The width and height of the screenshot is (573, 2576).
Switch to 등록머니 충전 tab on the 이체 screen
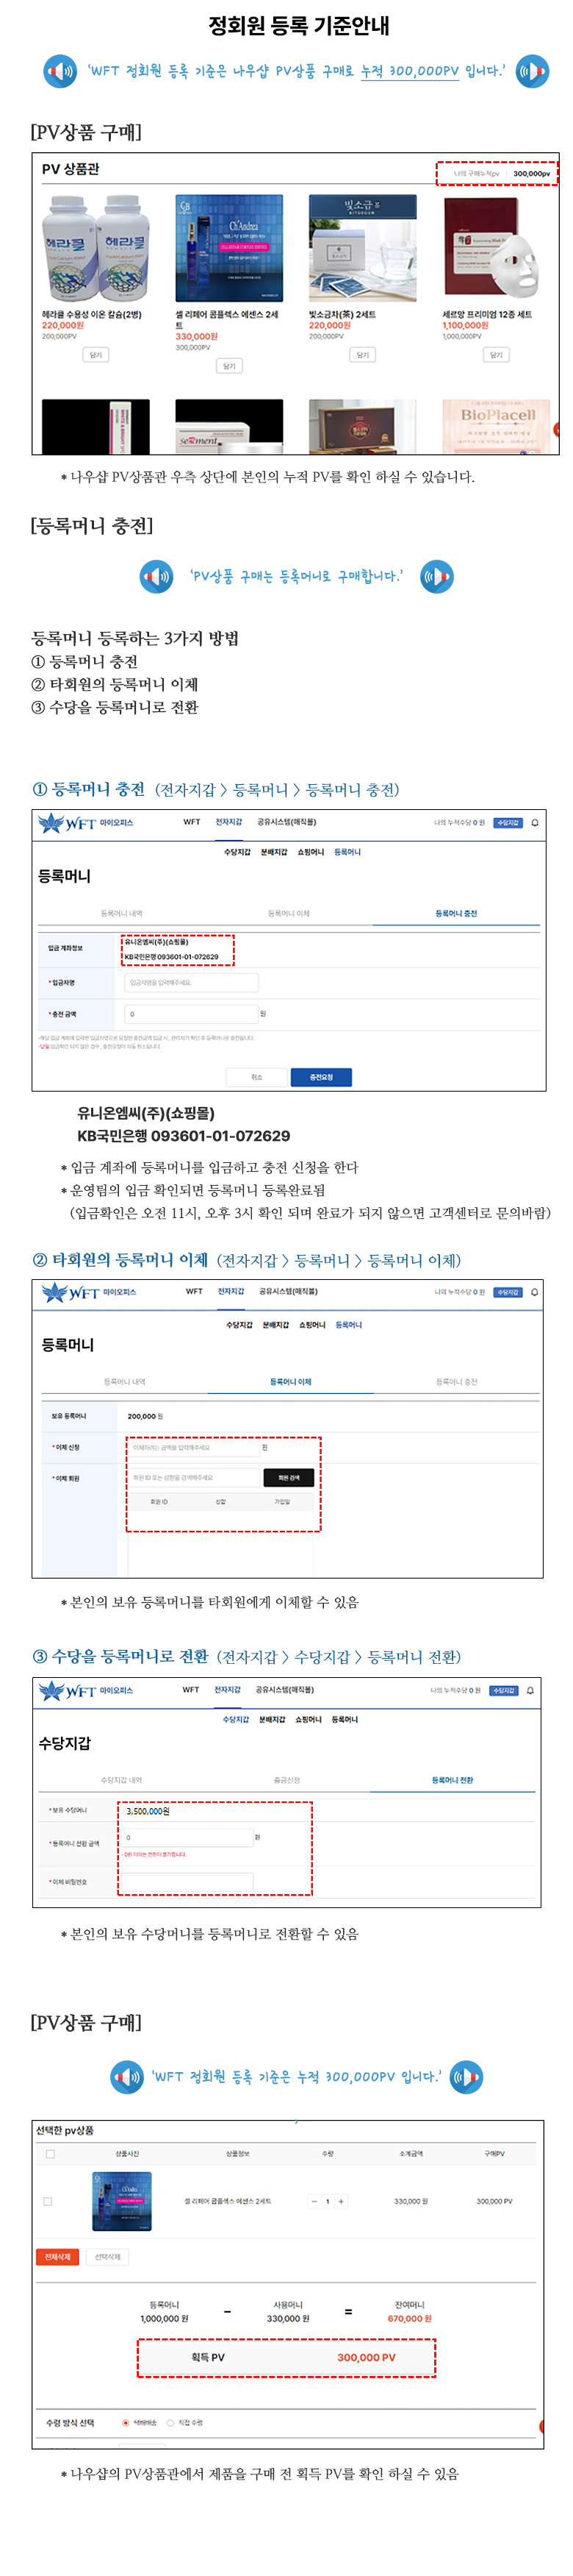(456, 1382)
